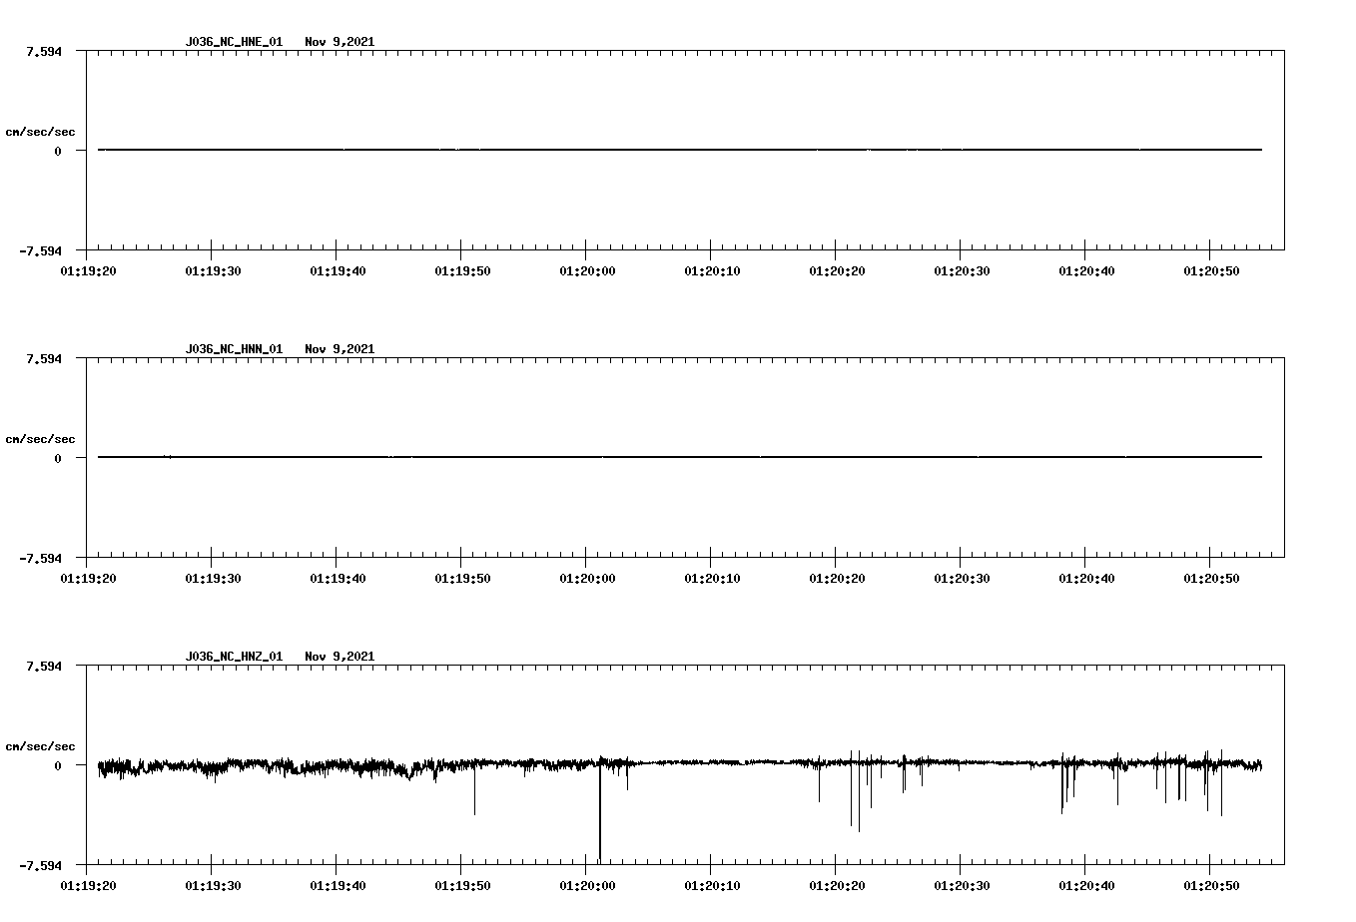
Task: Click the 01:20:20 time label under HNZ plot
Action: pos(837,885)
